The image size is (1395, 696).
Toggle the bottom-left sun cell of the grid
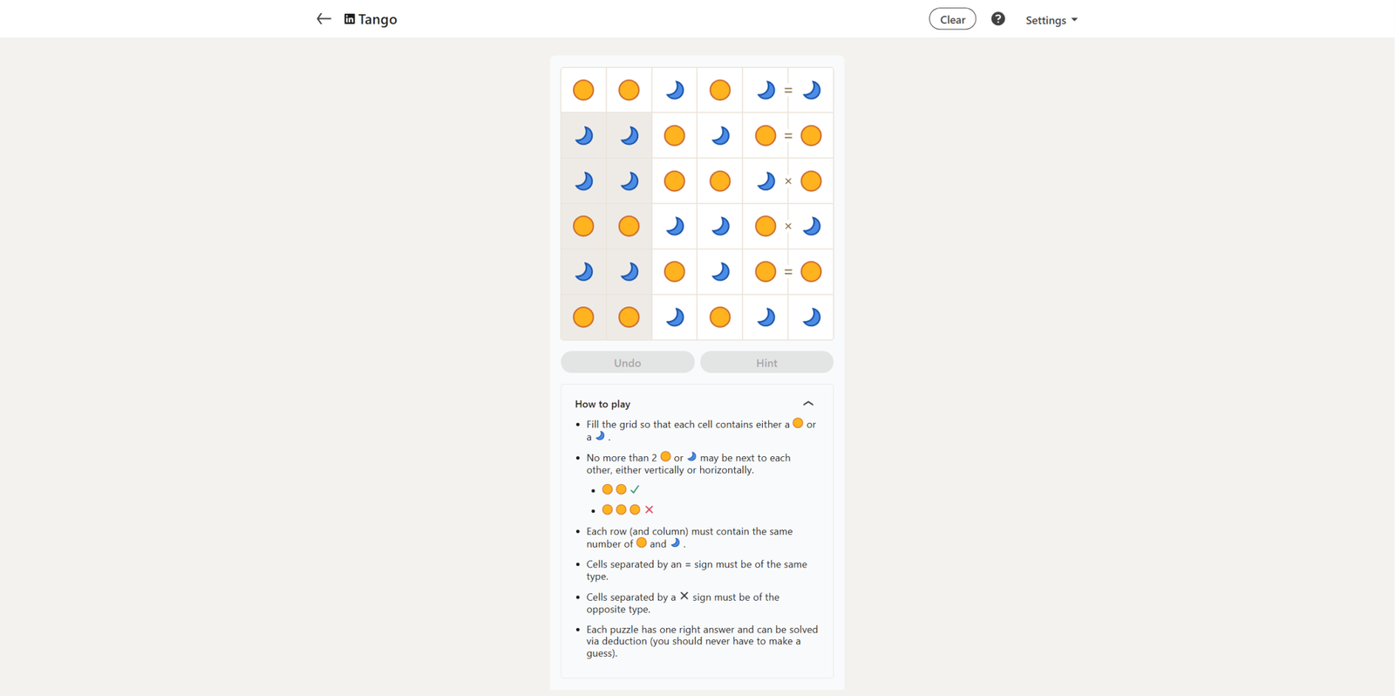click(x=583, y=317)
